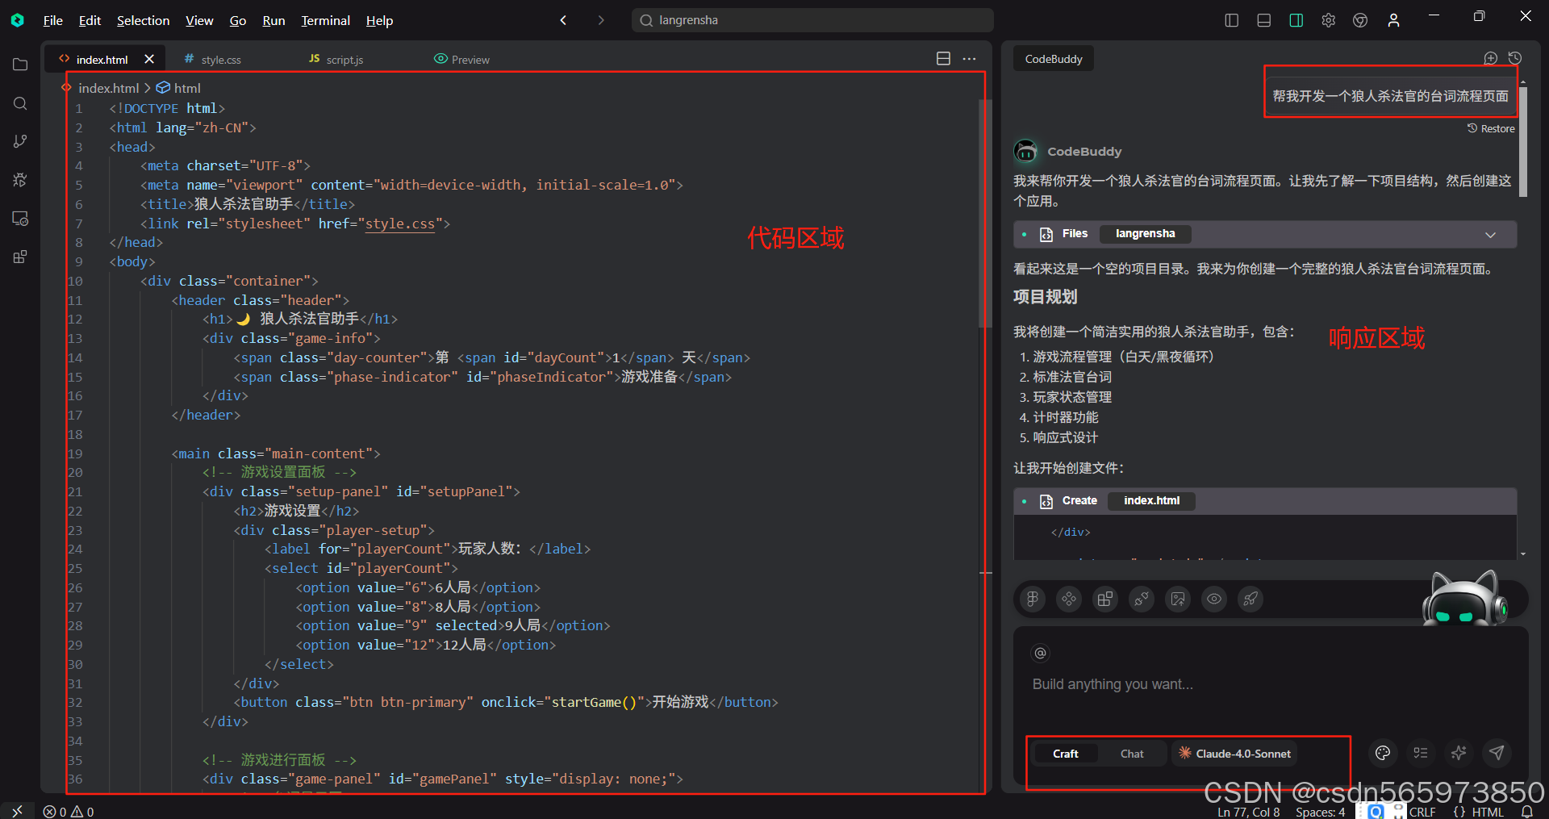Open the html breadcrumb dropdown
Viewport: 1549px width, 819px height.
178,88
